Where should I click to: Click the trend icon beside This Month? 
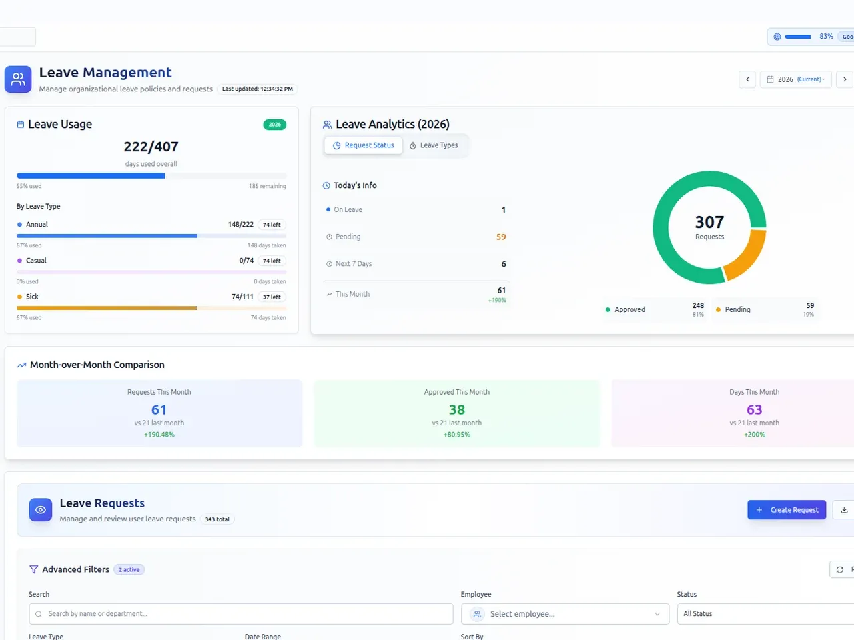(x=329, y=294)
